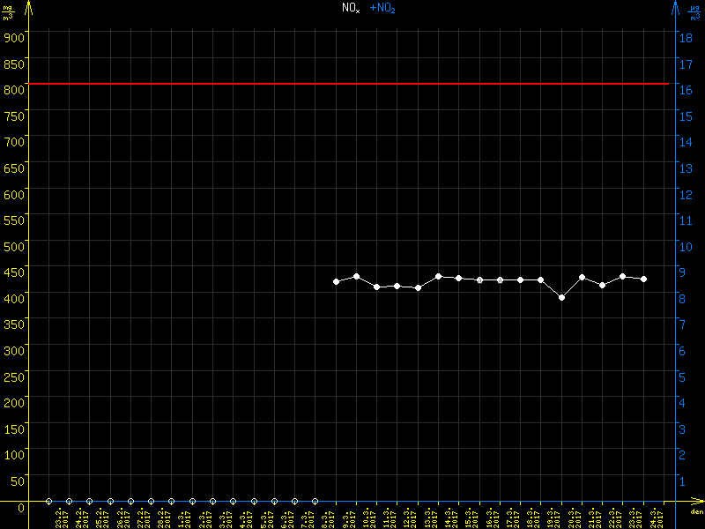Viewport: 705px width, 529px height.
Task: Select the last zero-value marker on the x-axis
Action: click(x=315, y=501)
